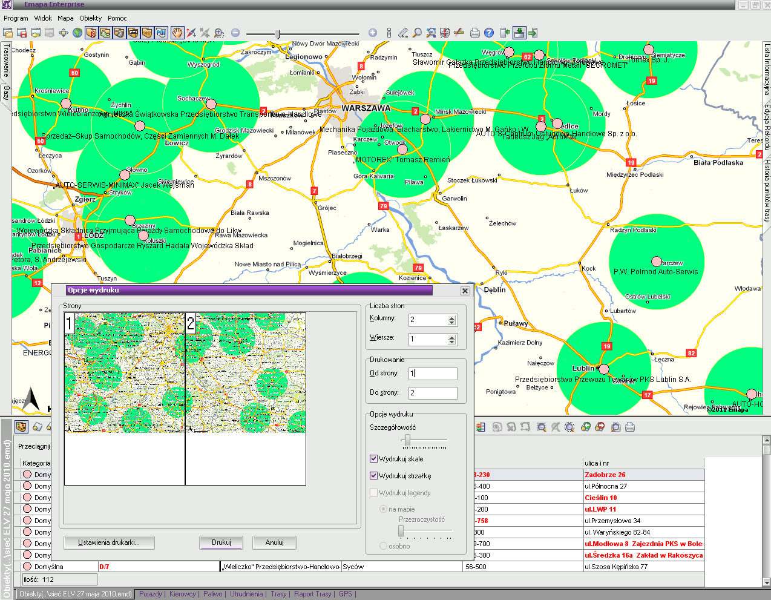771x600 pixels.
Task: Click the green download arrow toolbar icon
Action: point(519,33)
